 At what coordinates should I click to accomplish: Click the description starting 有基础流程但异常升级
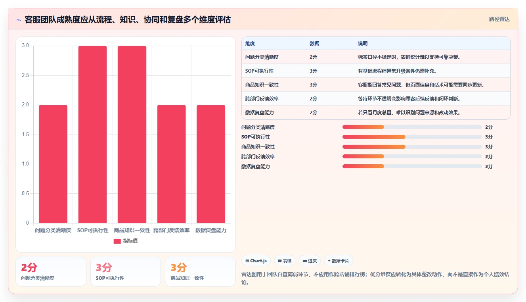[x=397, y=71]
